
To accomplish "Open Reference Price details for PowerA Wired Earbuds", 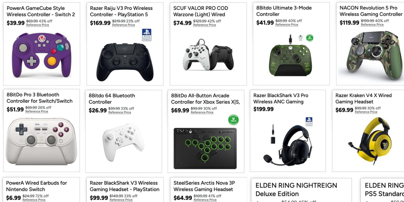I will click(34, 200).
